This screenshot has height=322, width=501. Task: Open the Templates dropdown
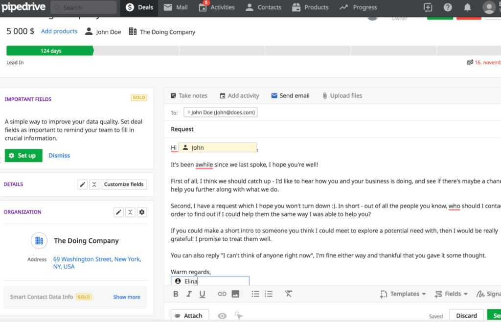click(403, 294)
